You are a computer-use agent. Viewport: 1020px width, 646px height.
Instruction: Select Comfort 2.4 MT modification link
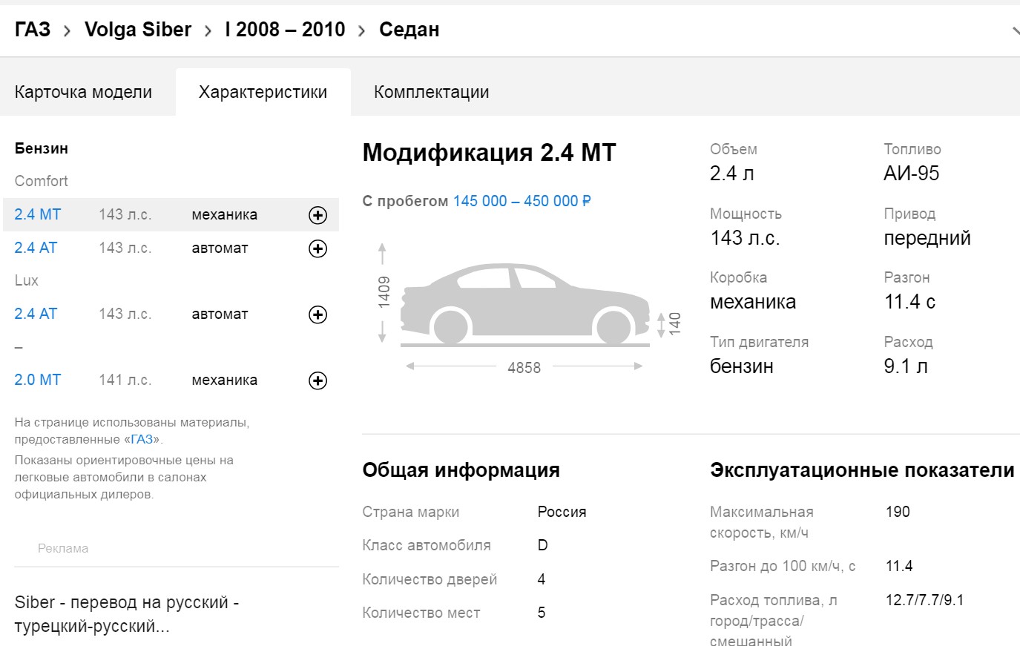38,214
